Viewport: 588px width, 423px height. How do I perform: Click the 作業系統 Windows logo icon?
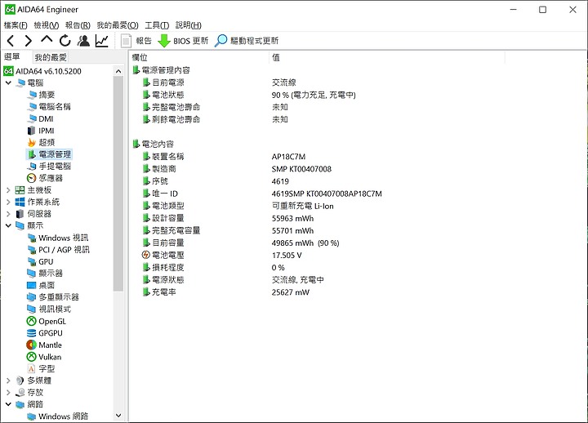point(20,203)
